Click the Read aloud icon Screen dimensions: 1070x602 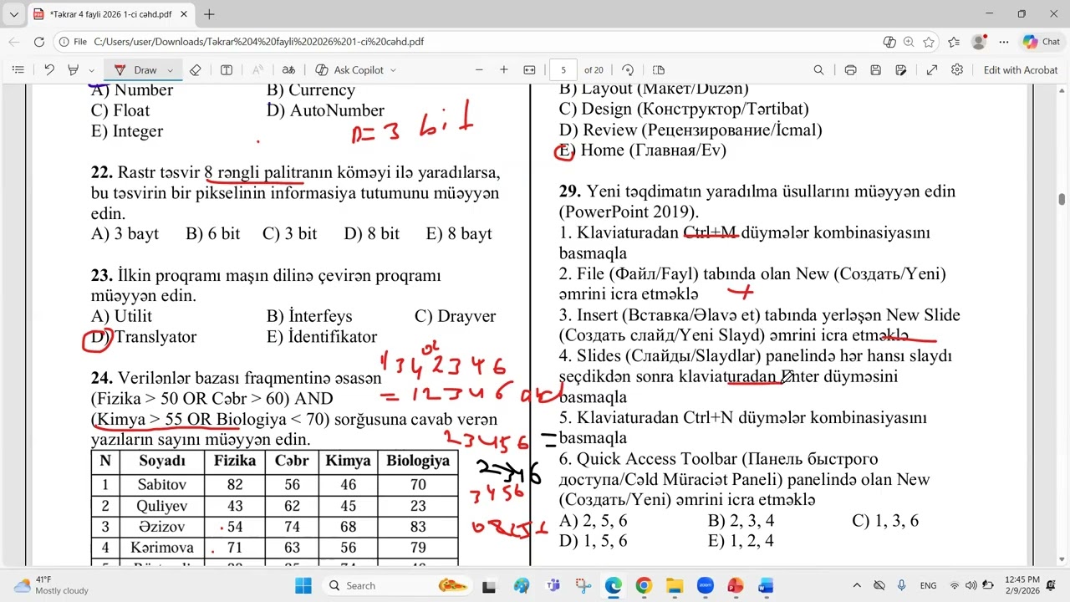click(257, 70)
